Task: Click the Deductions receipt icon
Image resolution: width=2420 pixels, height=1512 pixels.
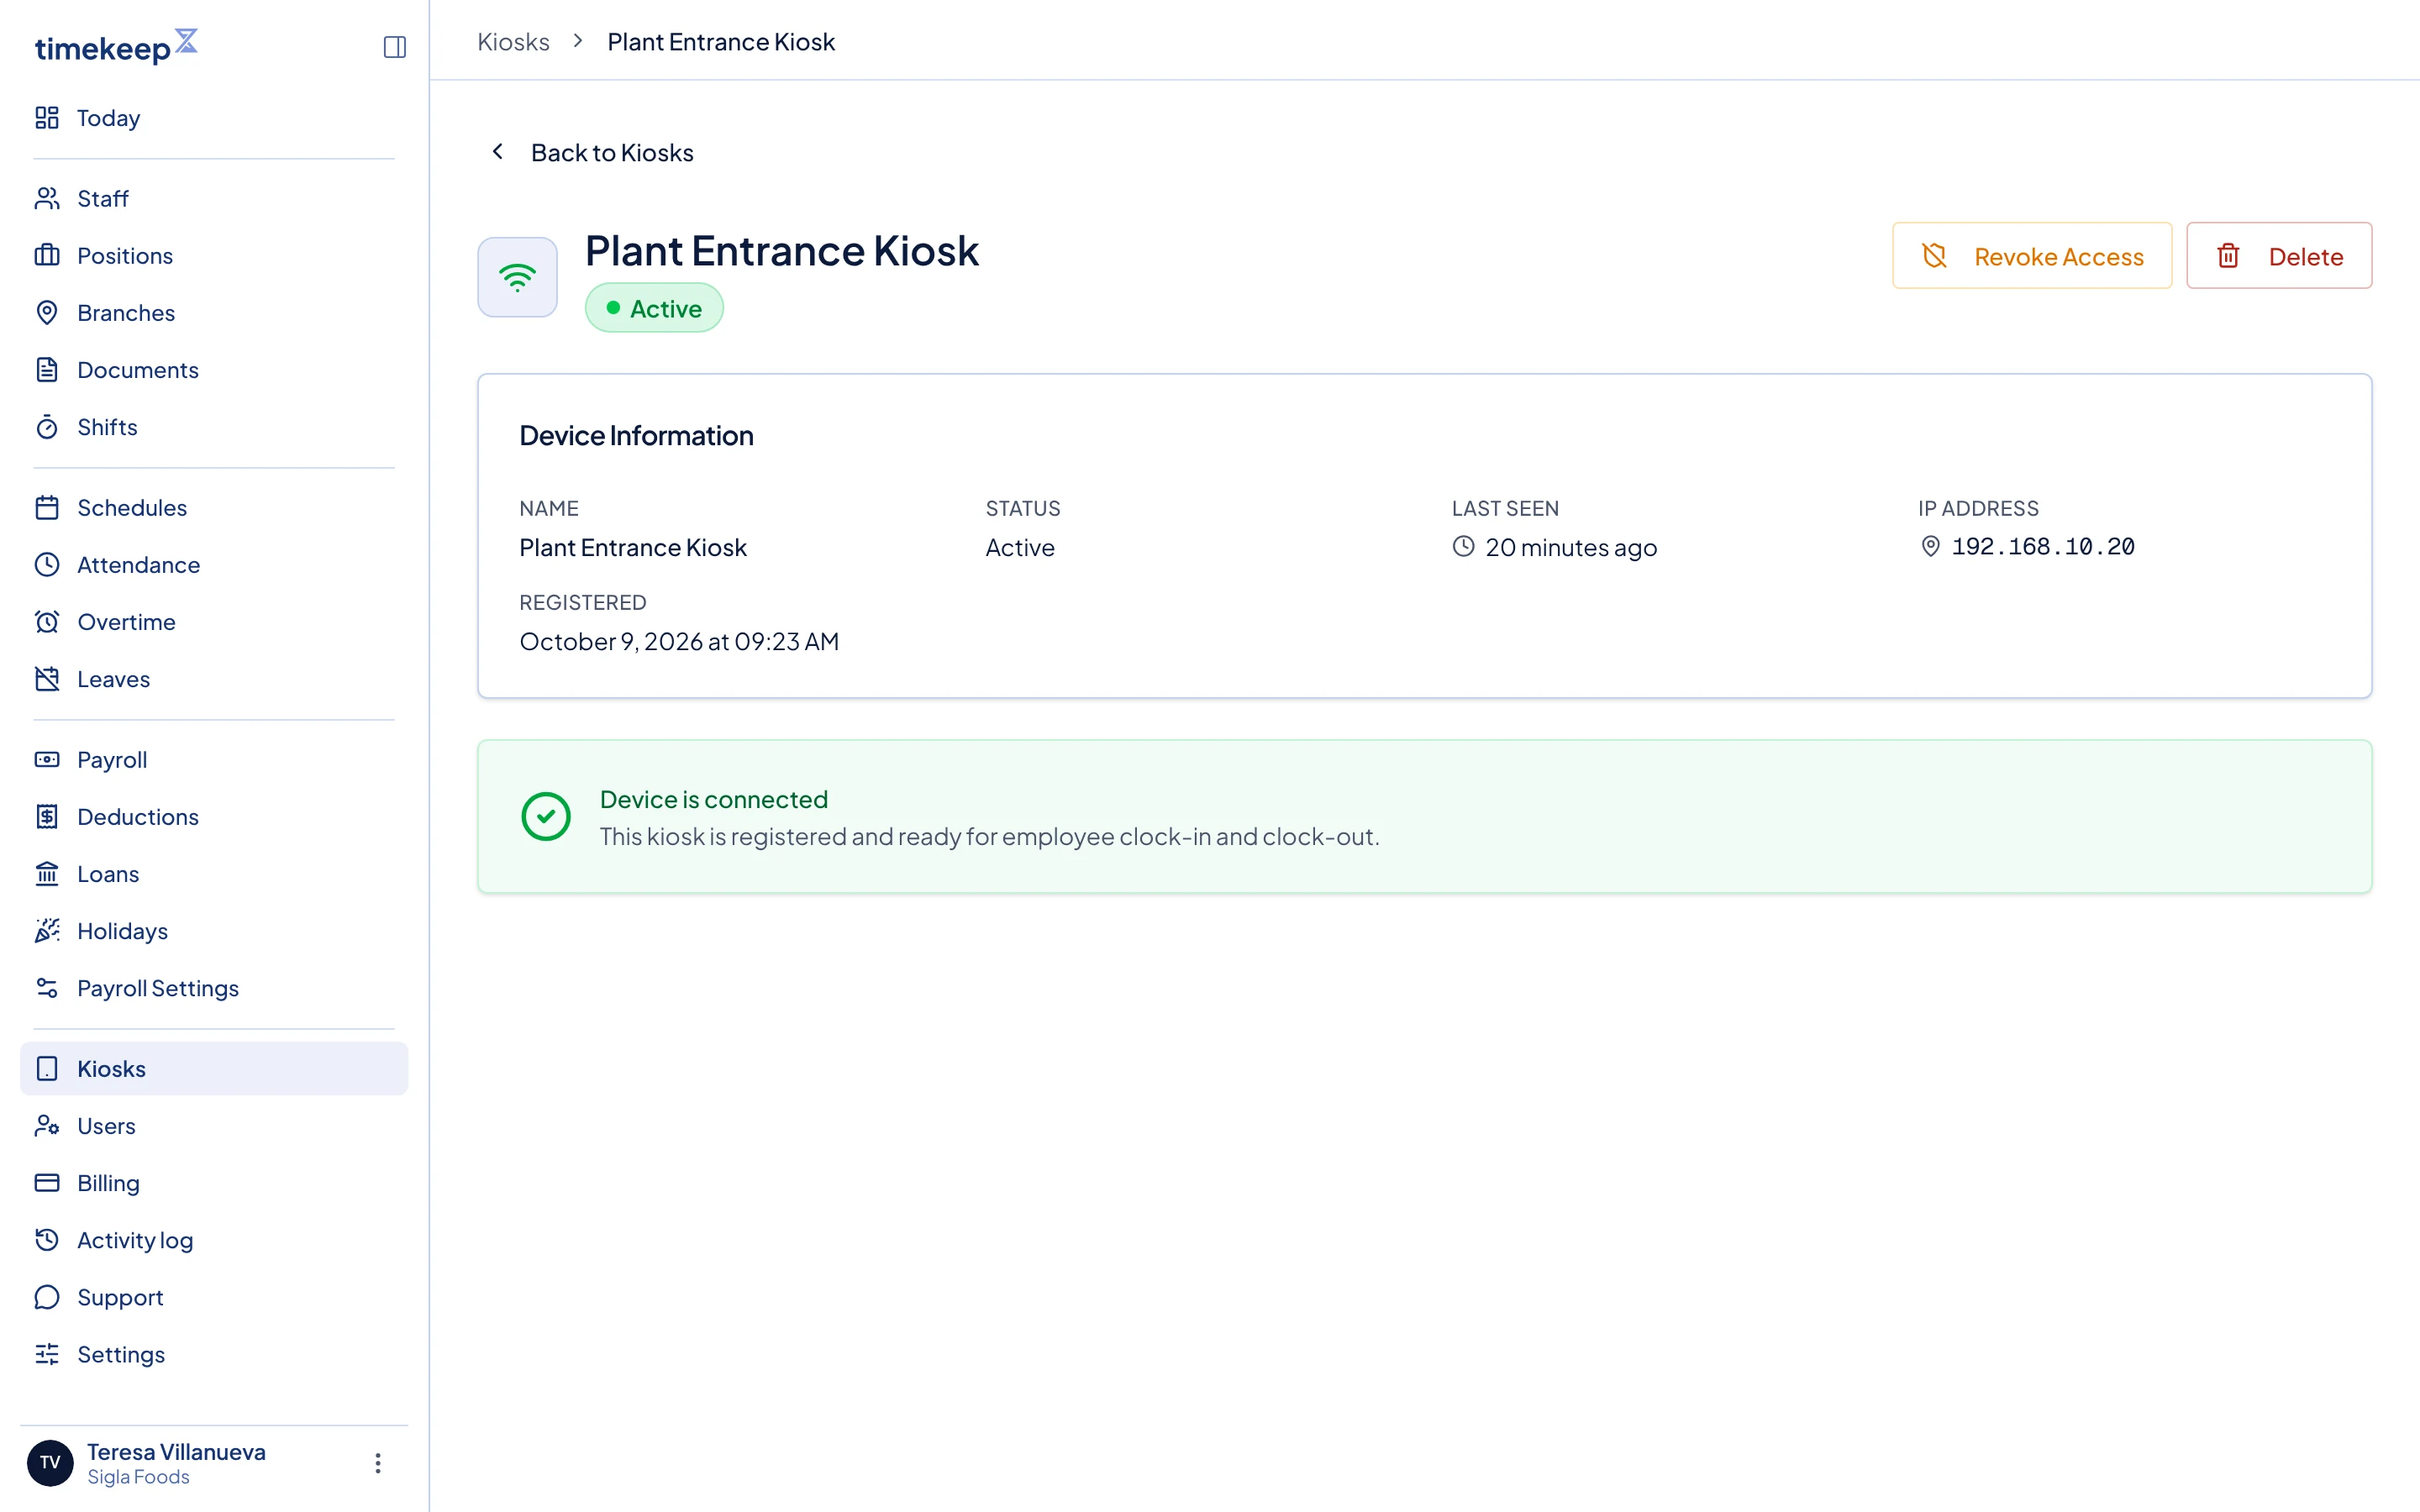Action: (47, 816)
